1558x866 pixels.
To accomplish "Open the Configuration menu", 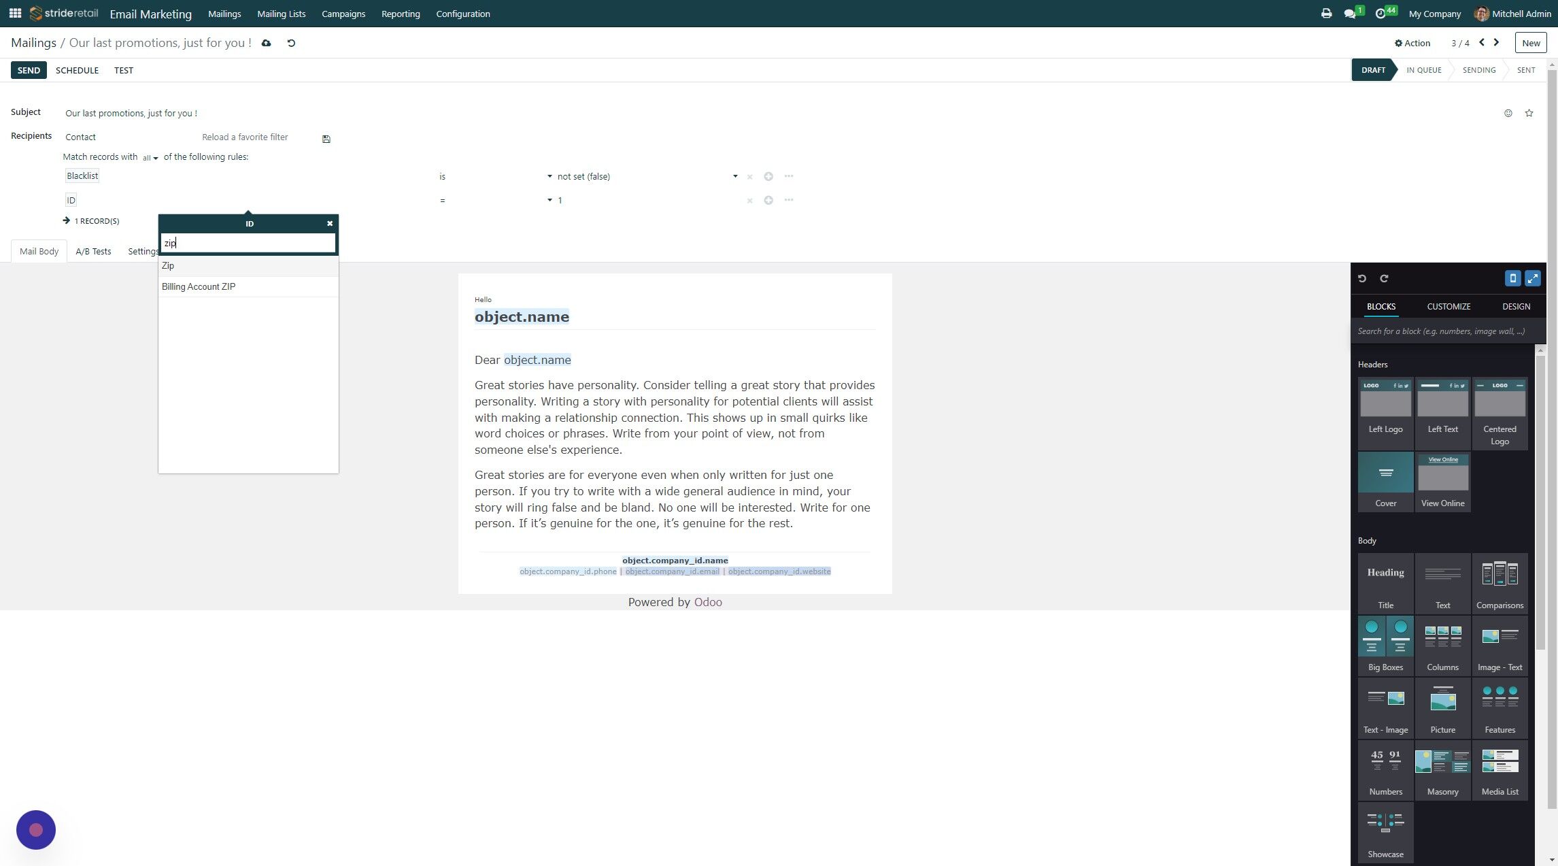I will 463,14.
